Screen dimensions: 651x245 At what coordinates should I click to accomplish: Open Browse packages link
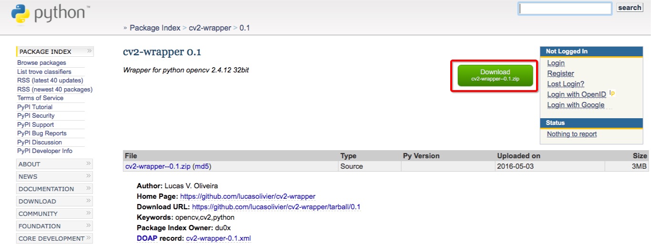click(x=41, y=63)
